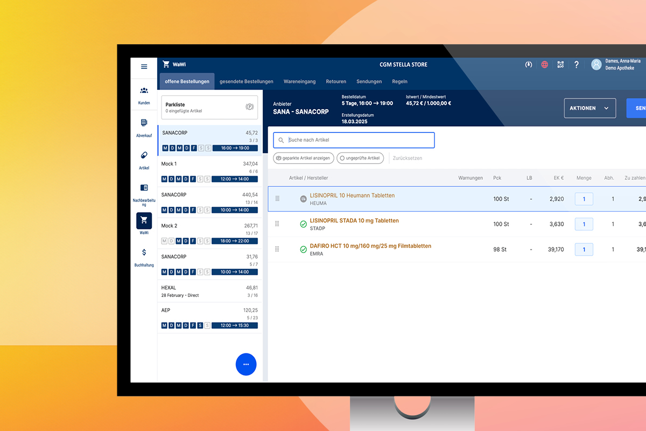Focus the Suche nach Artikel field
Image resolution: width=646 pixels, height=431 pixels.
click(x=354, y=140)
